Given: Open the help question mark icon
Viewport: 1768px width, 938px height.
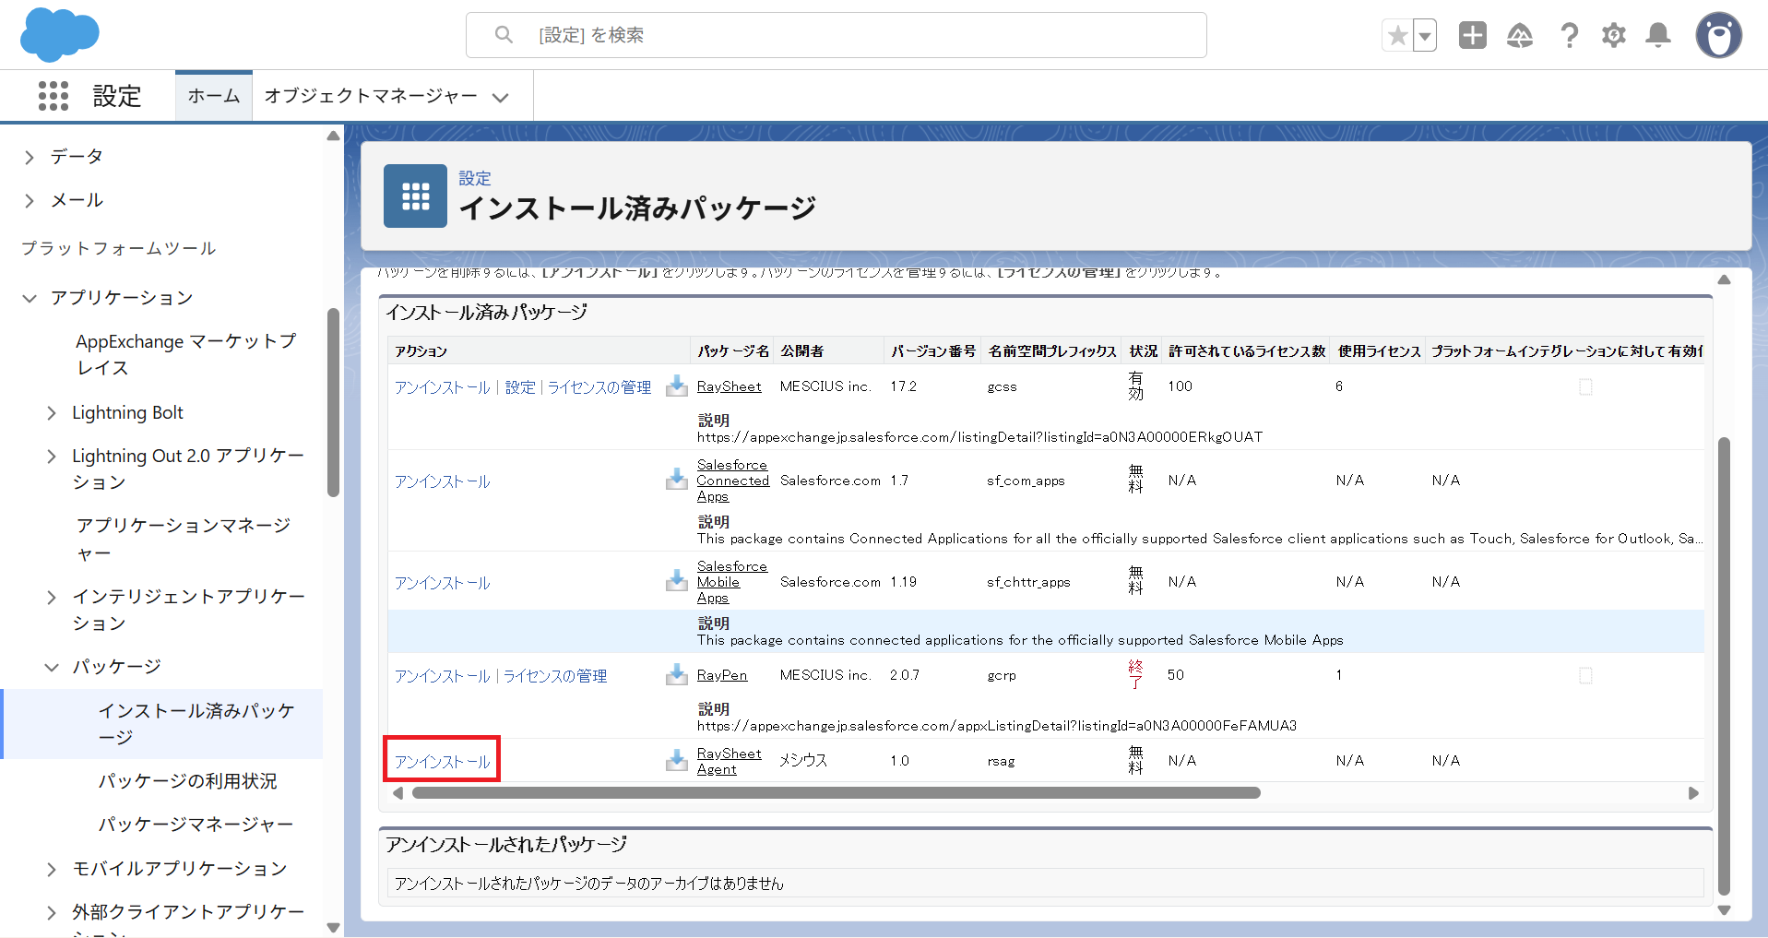Looking at the screenshot, I should click(x=1568, y=36).
